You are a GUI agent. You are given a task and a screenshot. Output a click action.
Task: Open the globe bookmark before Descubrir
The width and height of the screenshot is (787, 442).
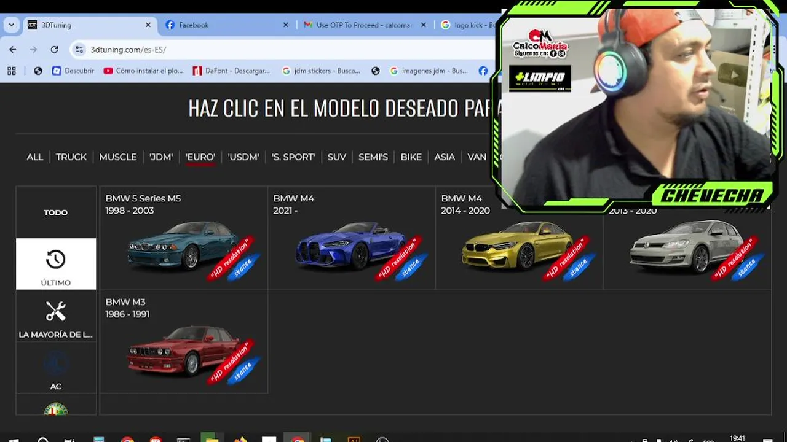click(38, 71)
